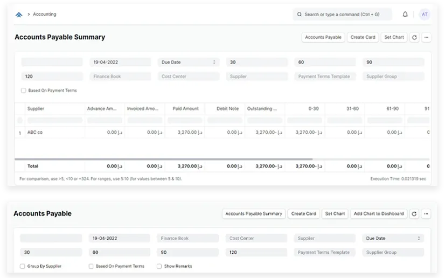Click the Accounting breadcrumb

[45, 15]
